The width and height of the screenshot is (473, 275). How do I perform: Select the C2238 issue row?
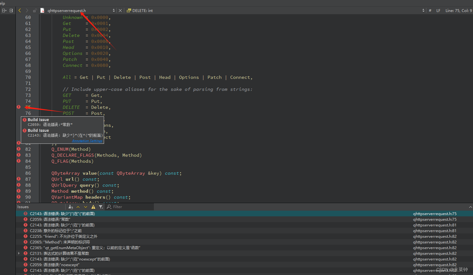click(244, 231)
